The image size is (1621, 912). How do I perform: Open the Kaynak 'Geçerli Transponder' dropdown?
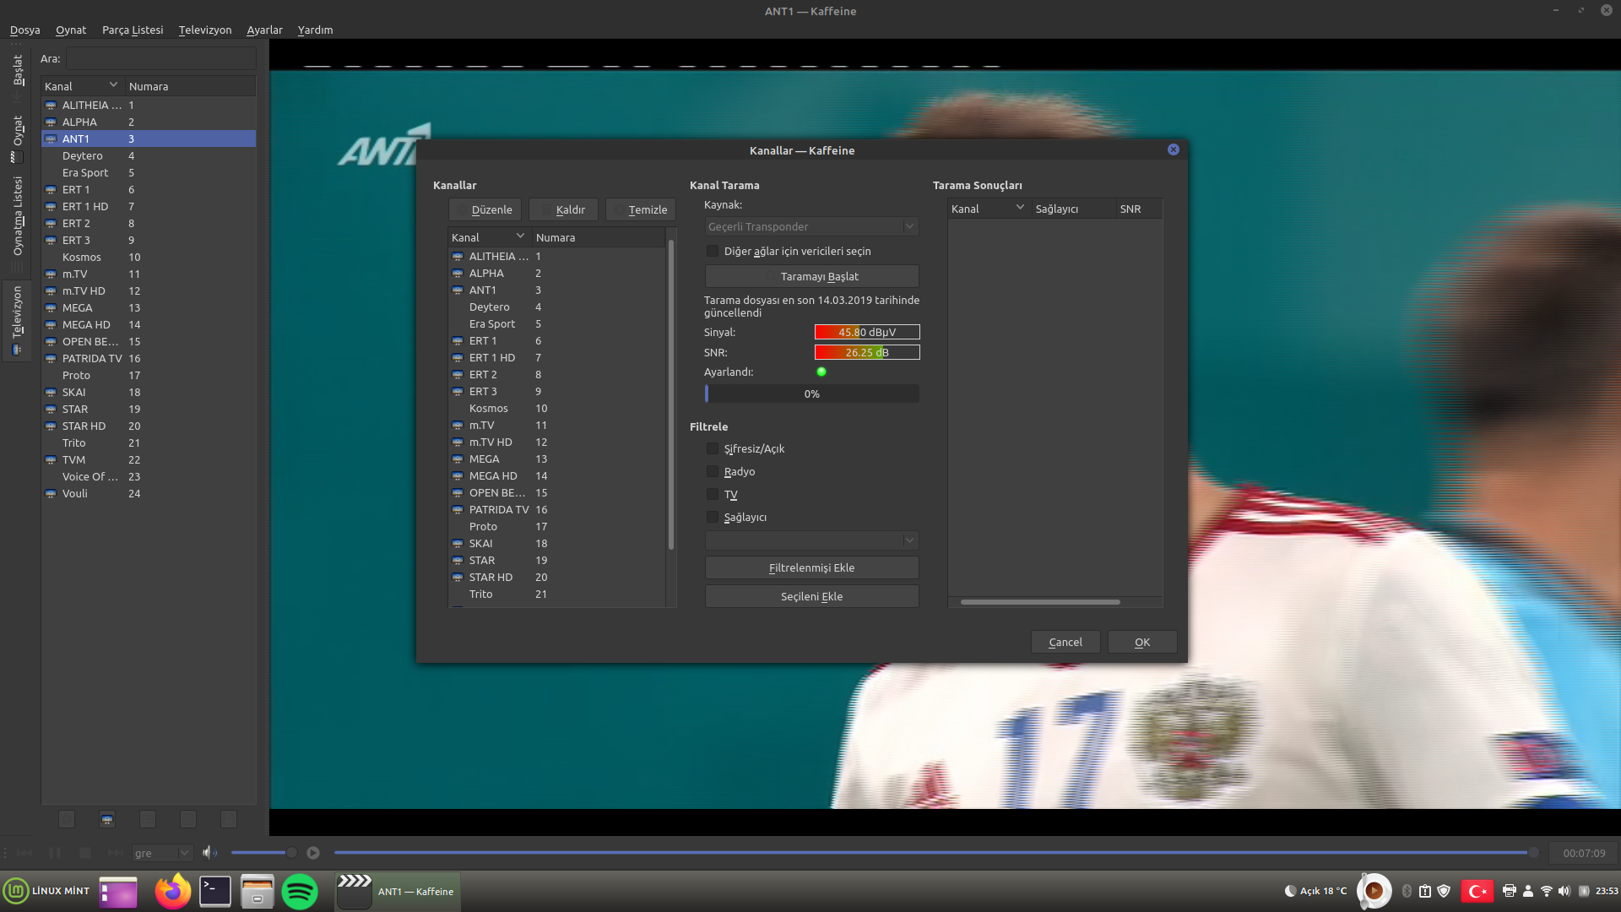[x=811, y=226]
